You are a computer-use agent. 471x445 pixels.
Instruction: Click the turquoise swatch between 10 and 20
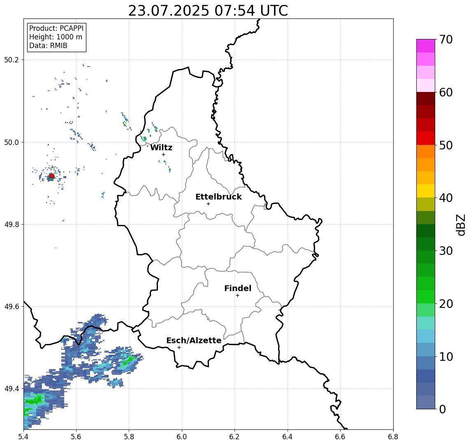coord(426,323)
